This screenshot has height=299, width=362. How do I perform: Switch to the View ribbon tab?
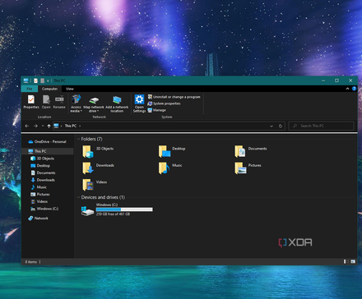[70, 89]
